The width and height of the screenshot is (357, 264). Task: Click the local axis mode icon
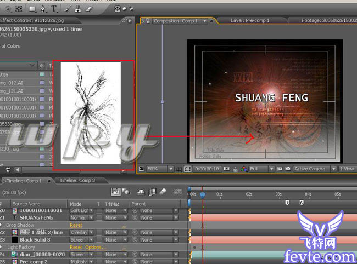click(117, 9)
